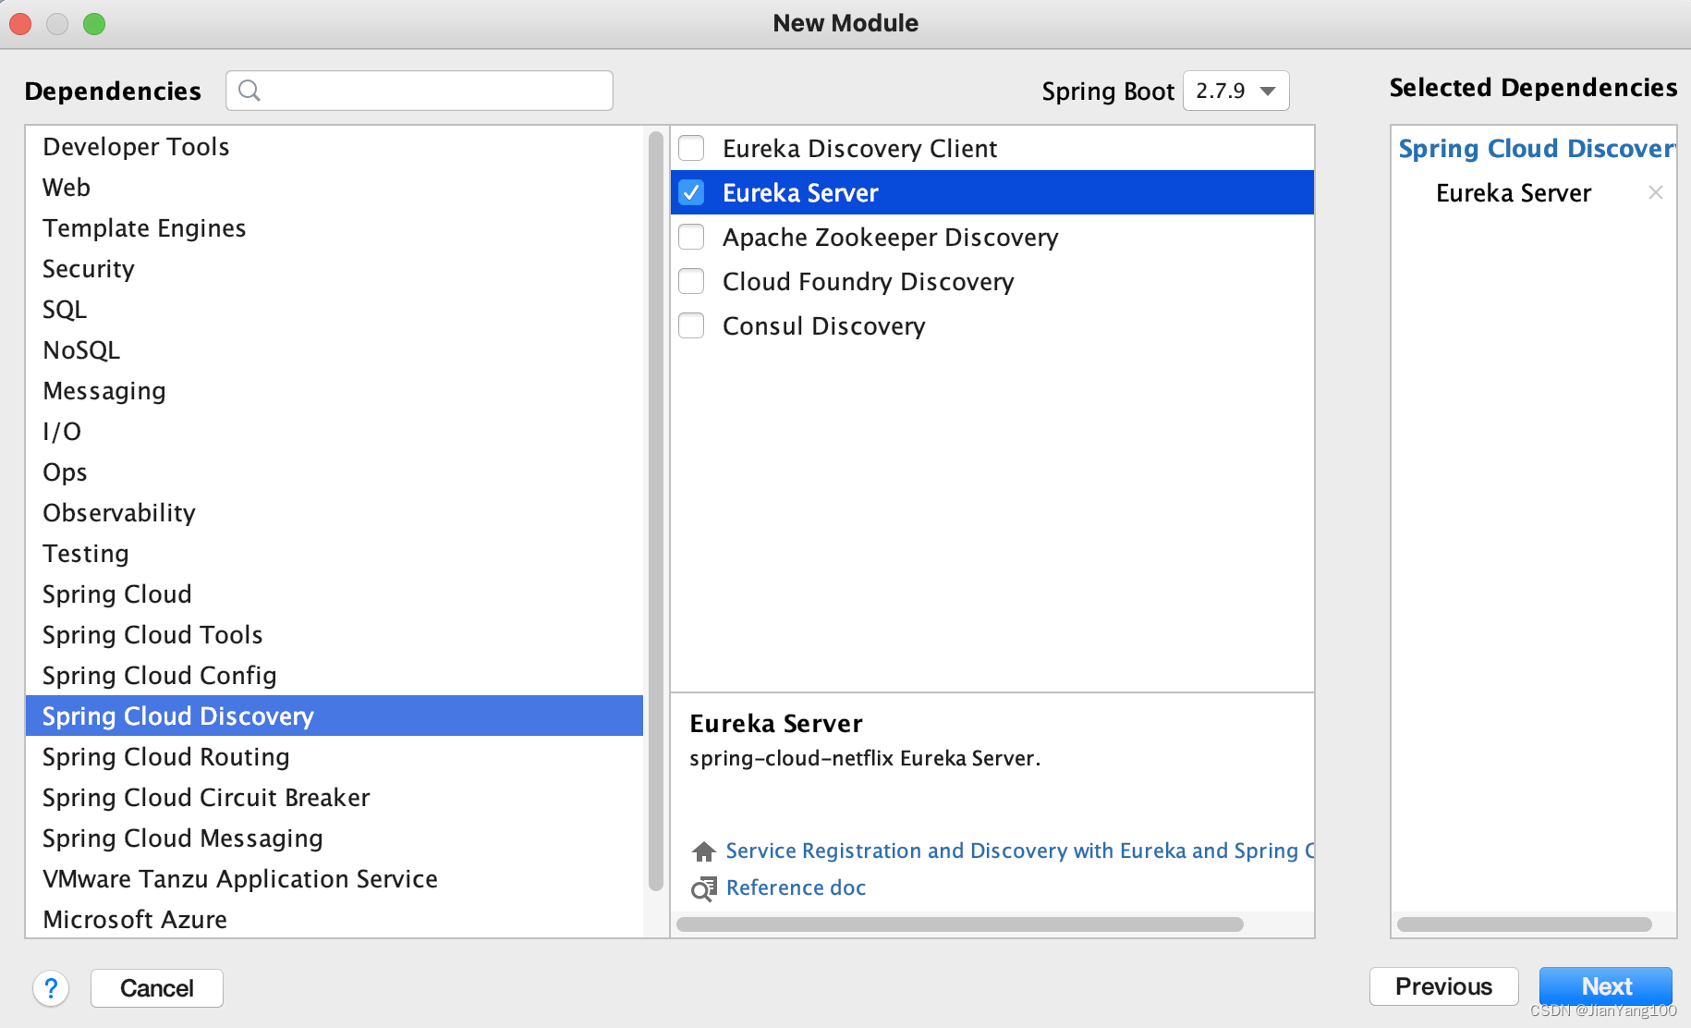Open the Spring Cloud Tools category

pos(334,634)
